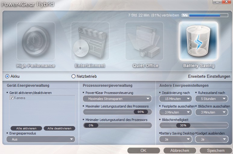Image resolution: width=233 pixels, height=154 pixels.
Task: Click the Abbrechen button
Action: pyautogui.click(x=180, y=151)
